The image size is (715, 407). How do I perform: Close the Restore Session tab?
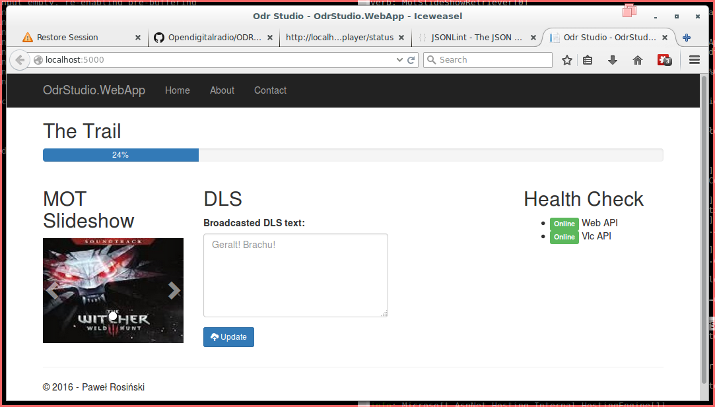click(138, 38)
